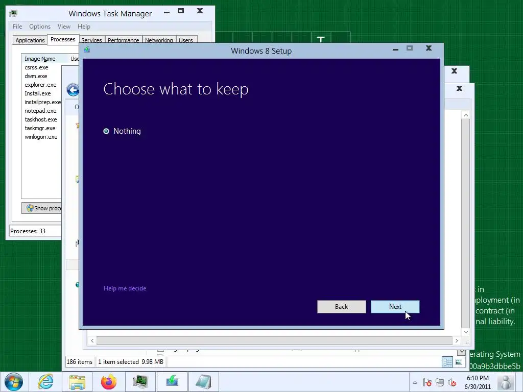The width and height of the screenshot is (523, 392).
Task: Open the network tray icon
Action: tap(440, 383)
